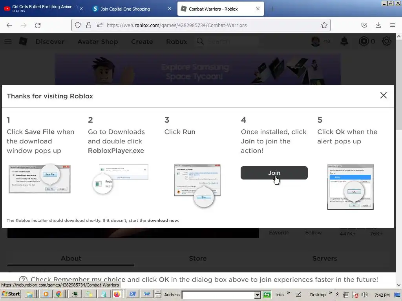The image size is (402, 301).
Task: Open the About tab on game page
Action: click(71, 258)
